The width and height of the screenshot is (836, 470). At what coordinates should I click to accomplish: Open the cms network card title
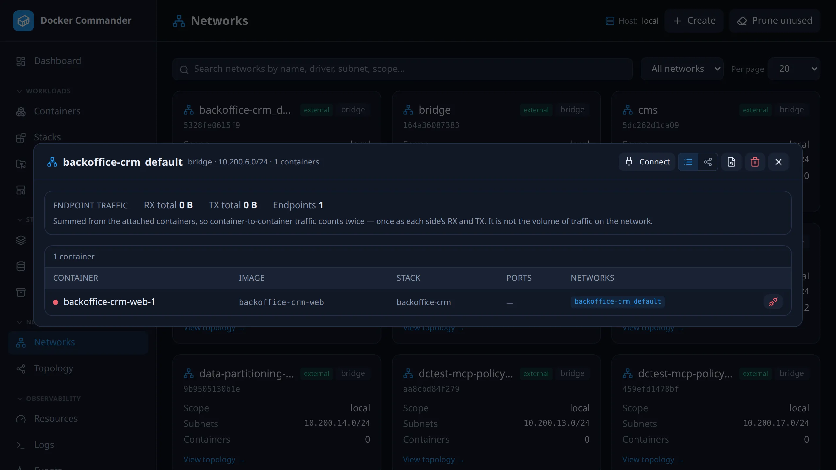[x=648, y=110]
